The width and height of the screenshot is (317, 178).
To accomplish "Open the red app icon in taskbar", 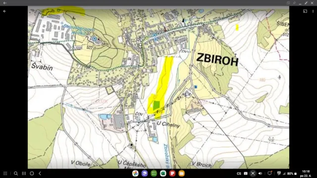I will click(x=172, y=174).
